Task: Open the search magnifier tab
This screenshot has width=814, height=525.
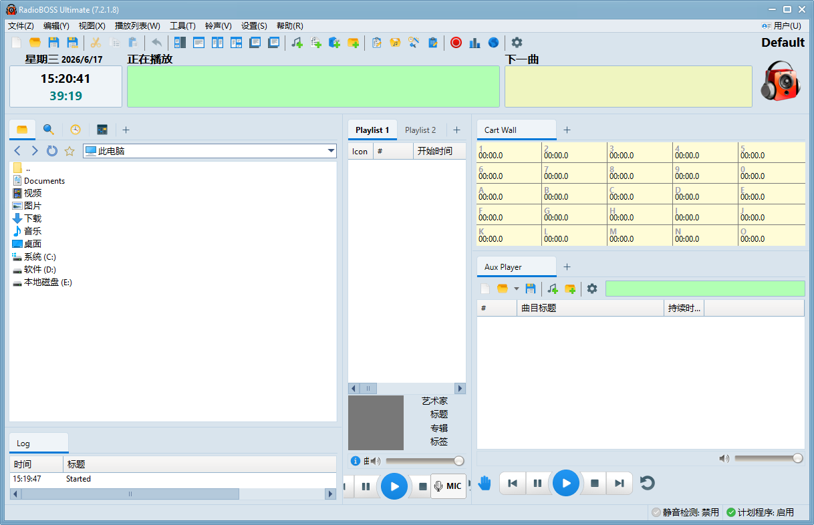Action: pos(49,130)
